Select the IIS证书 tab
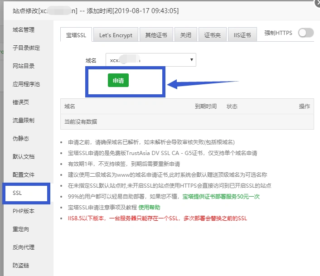This screenshot has width=320, height=276. pyautogui.click(x=242, y=35)
